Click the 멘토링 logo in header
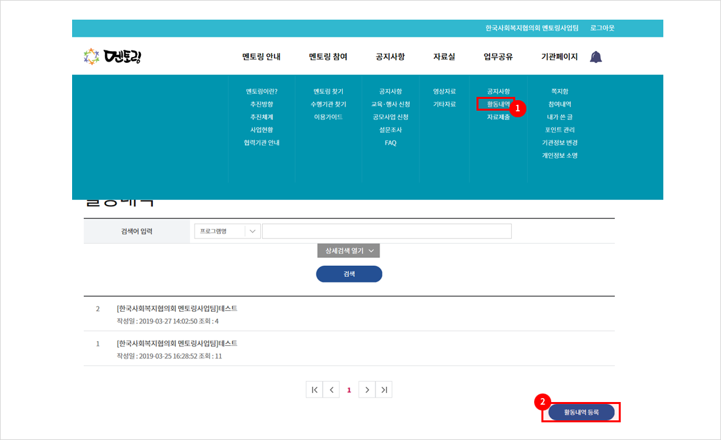The width and height of the screenshot is (721, 440). tap(113, 57)
